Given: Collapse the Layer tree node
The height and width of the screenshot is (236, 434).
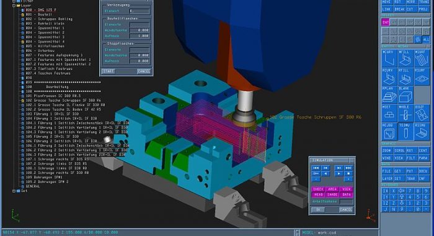Looking at the screenshot, I should 14,6.
